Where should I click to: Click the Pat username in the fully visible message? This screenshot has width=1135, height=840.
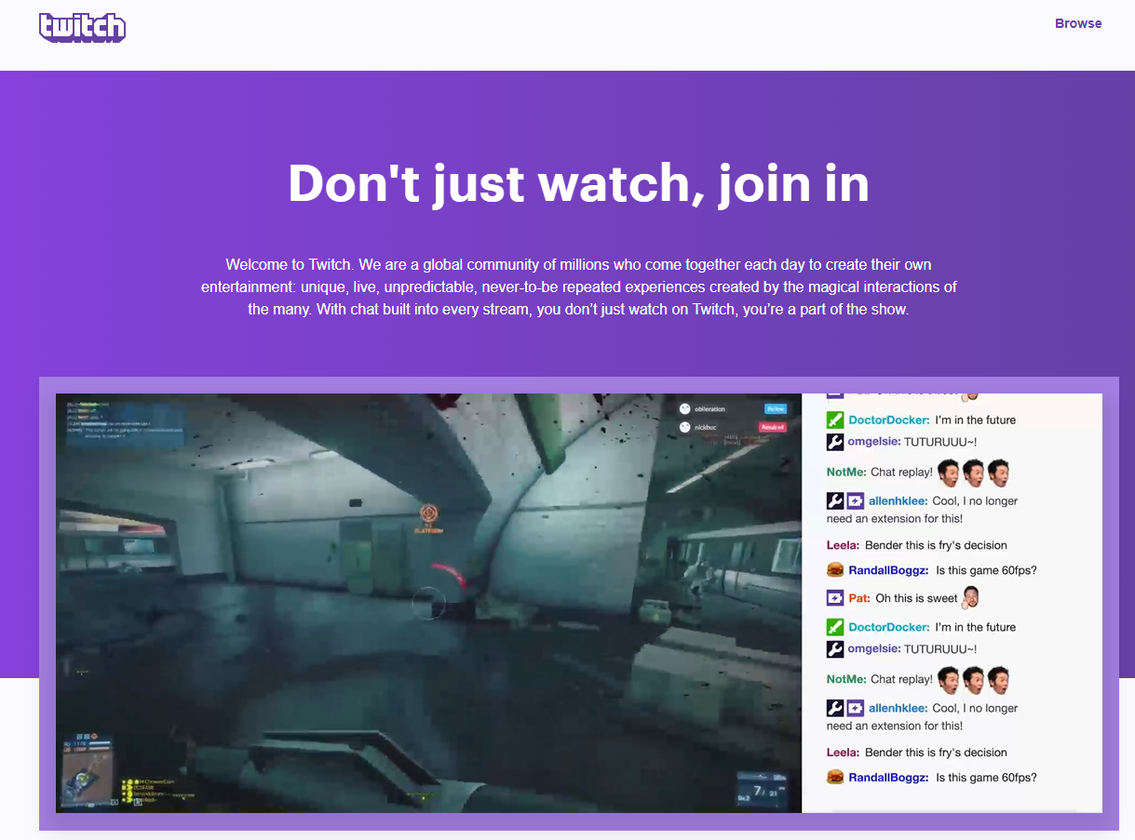pyautogui.click(x=859, y=598)
